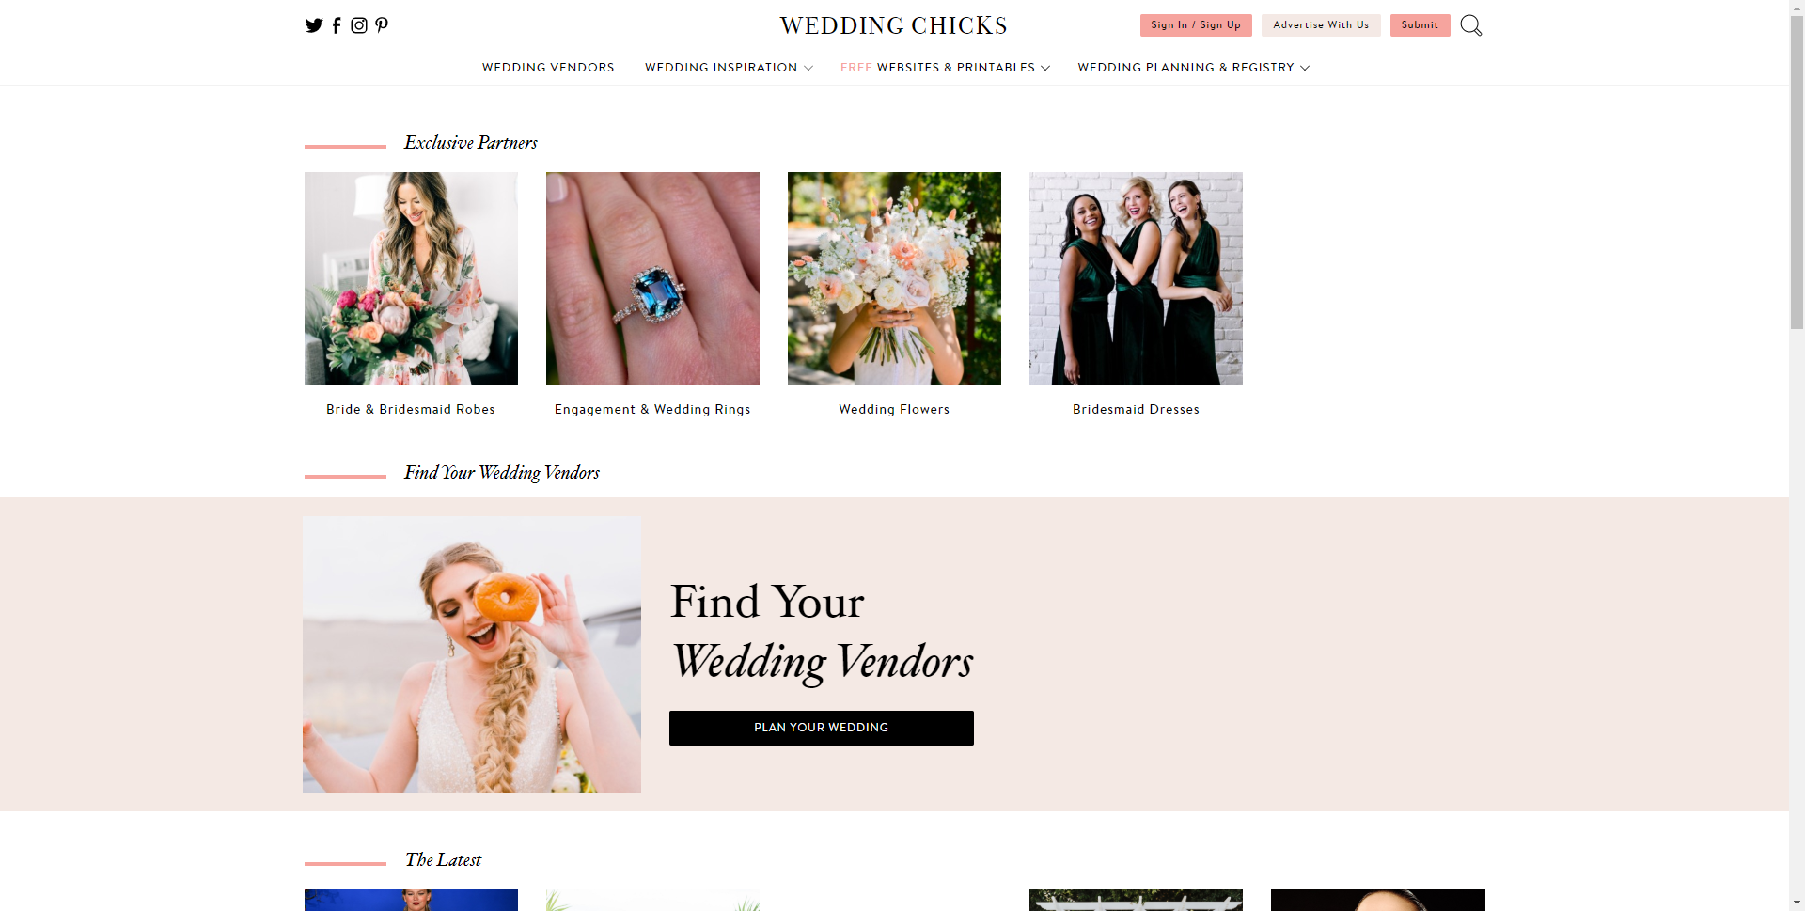
Task: Select the Wedding Flowers link
Action: (894, 410)
